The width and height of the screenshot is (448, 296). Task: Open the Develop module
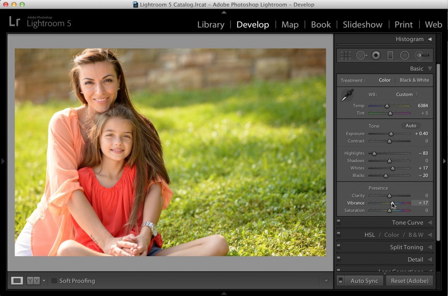pos(252,25)
